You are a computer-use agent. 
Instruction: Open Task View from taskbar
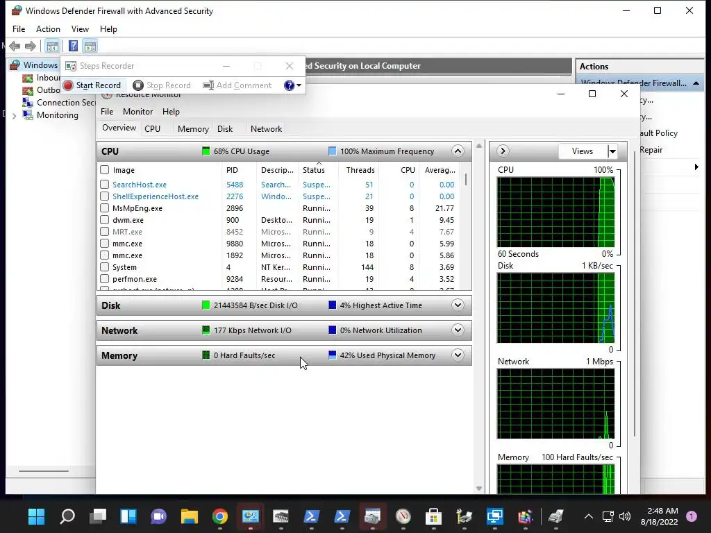coord(97,516)
